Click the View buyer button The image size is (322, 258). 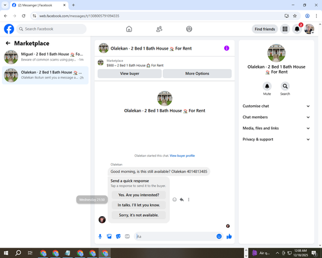tap(129, 74)
